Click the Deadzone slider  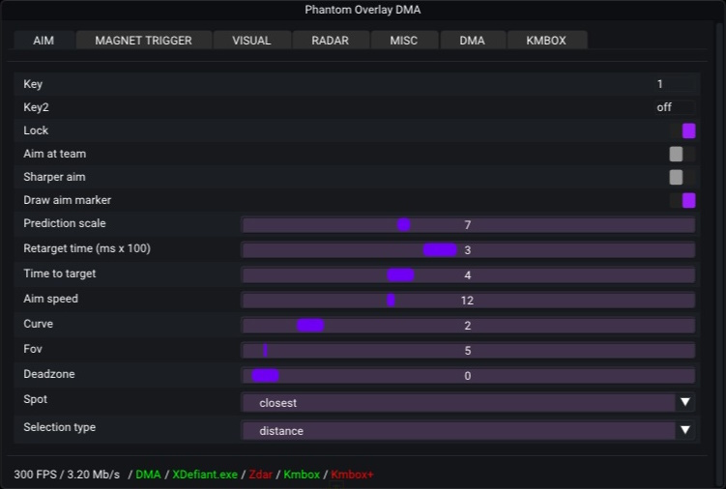(x=468, y=376)
